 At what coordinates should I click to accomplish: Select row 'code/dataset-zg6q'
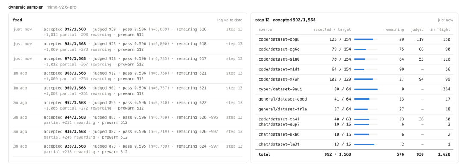pyautogui.click(x=355, y=49)
